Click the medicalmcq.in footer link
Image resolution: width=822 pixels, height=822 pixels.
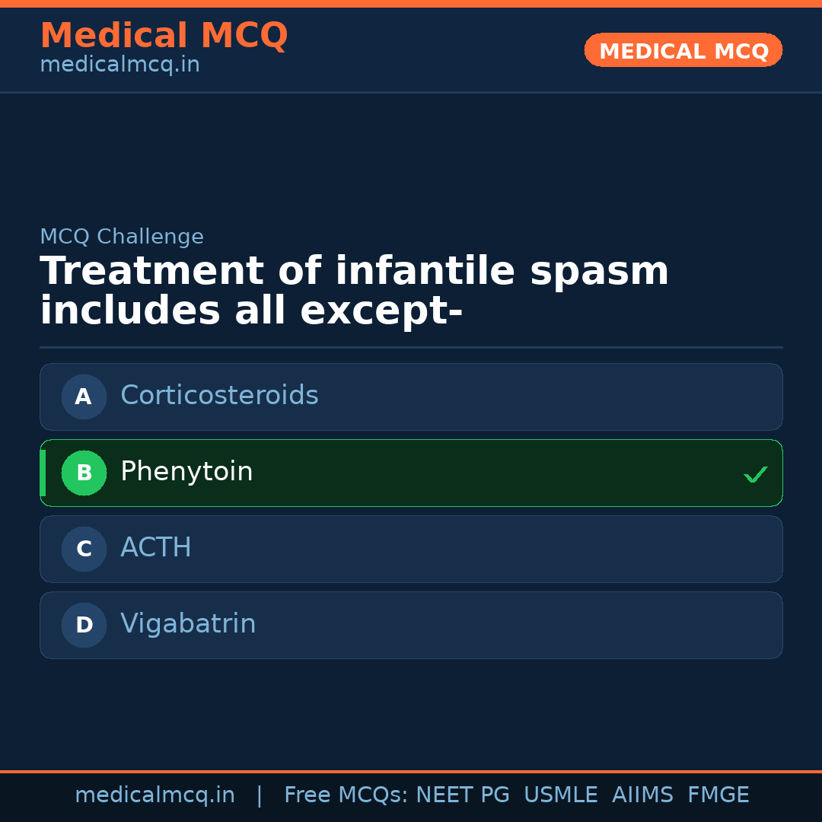tap(155, 795)
